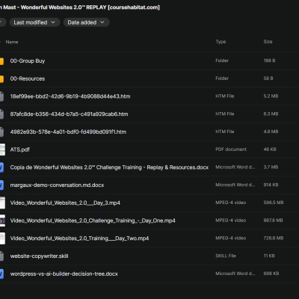Screen dimensions: 299x299
Task: Click thumbnail of Day_Two.mp4 video
Action: click(2, 238)
